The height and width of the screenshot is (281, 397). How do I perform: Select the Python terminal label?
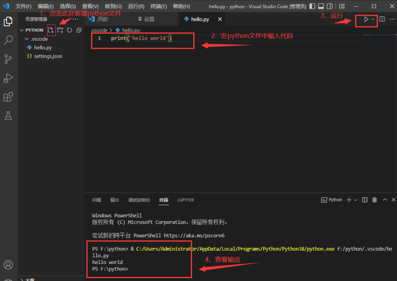[332, 200]
